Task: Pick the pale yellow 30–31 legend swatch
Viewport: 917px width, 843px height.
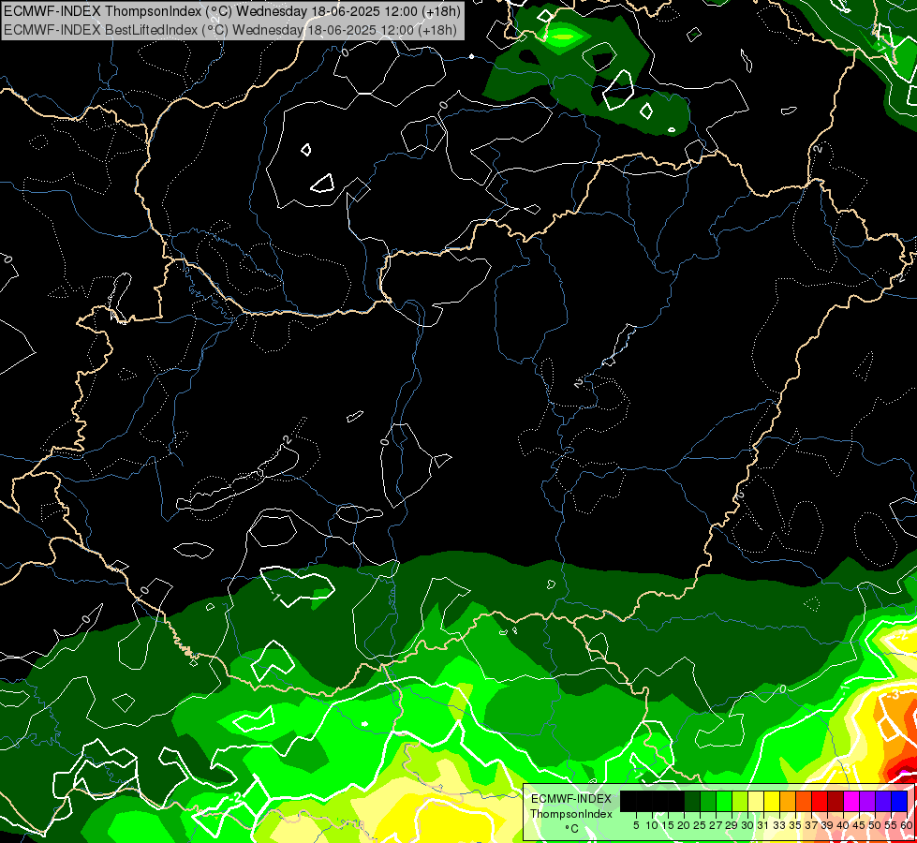Action: [x=756, y=802]
